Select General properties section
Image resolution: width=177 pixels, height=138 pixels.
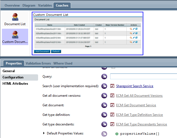point(8,71)
